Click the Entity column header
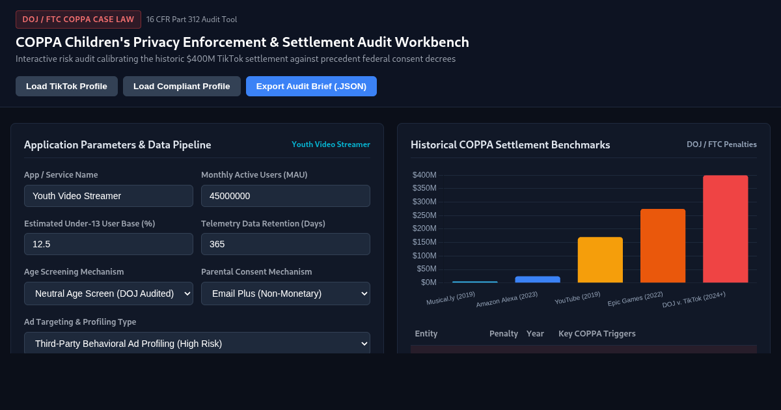 click(x=426, y=333)
